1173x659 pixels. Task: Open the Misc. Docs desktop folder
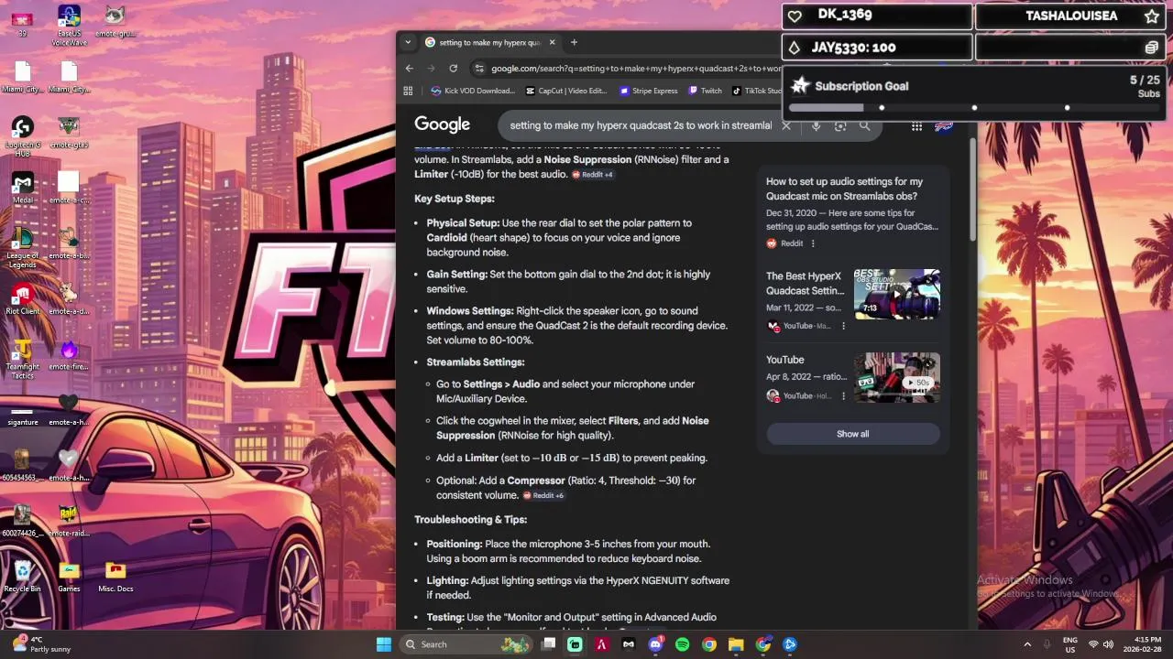115,577
